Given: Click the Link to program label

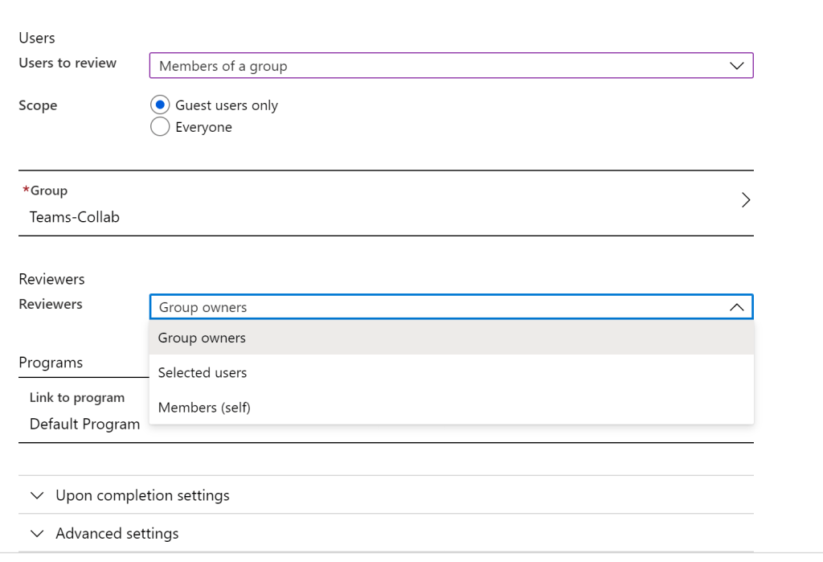Looking at the screenshot, I should (77, 398).
